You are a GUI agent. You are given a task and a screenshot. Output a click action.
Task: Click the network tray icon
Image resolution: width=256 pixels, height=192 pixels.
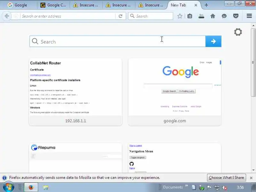(217, 188)
